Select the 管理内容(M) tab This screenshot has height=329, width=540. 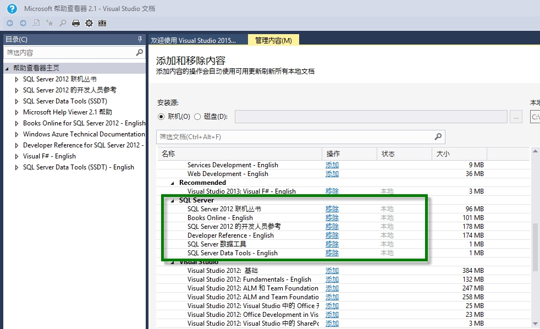point(273,40)
